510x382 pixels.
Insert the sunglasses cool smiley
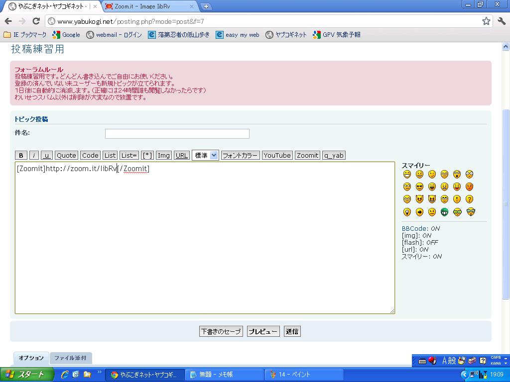(419, 187)
